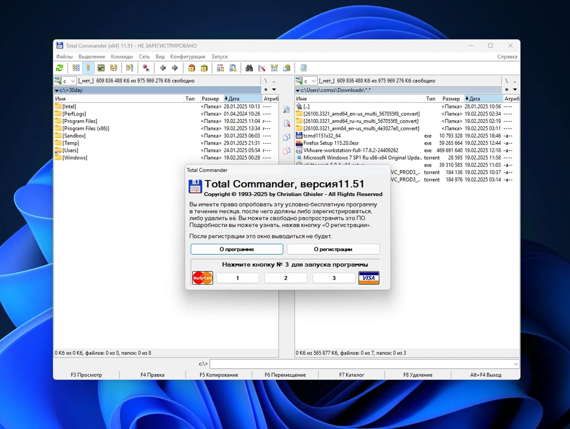The image size is (570, 429).
Task: Click F8 Удаление function button
Action: pos(418,375)
